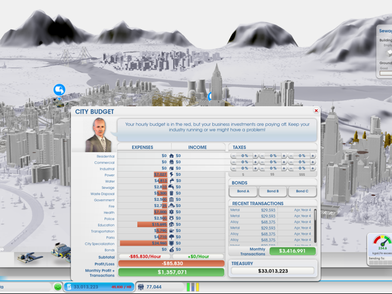This screenshot has height=294, width=392.
Task: Click the Power $7,027 expense bar
Action: click(x=161, y=175)
